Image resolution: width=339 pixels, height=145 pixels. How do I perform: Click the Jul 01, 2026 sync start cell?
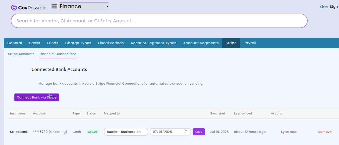coord(219,132)
